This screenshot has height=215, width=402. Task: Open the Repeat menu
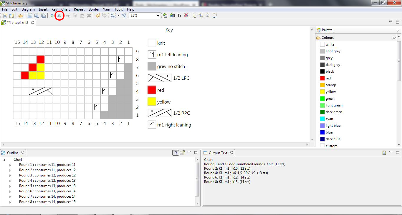pyautogui.click(x=79, y=9)
